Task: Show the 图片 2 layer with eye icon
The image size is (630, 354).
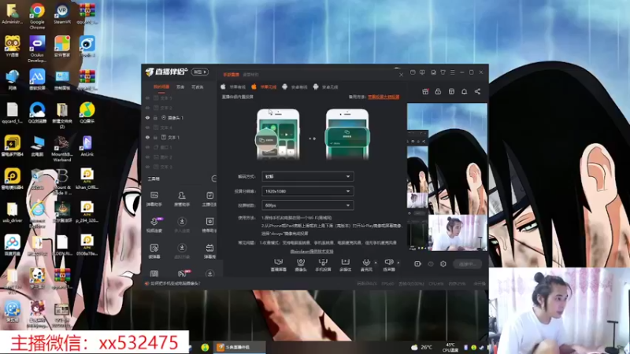Action: point(147,157)
